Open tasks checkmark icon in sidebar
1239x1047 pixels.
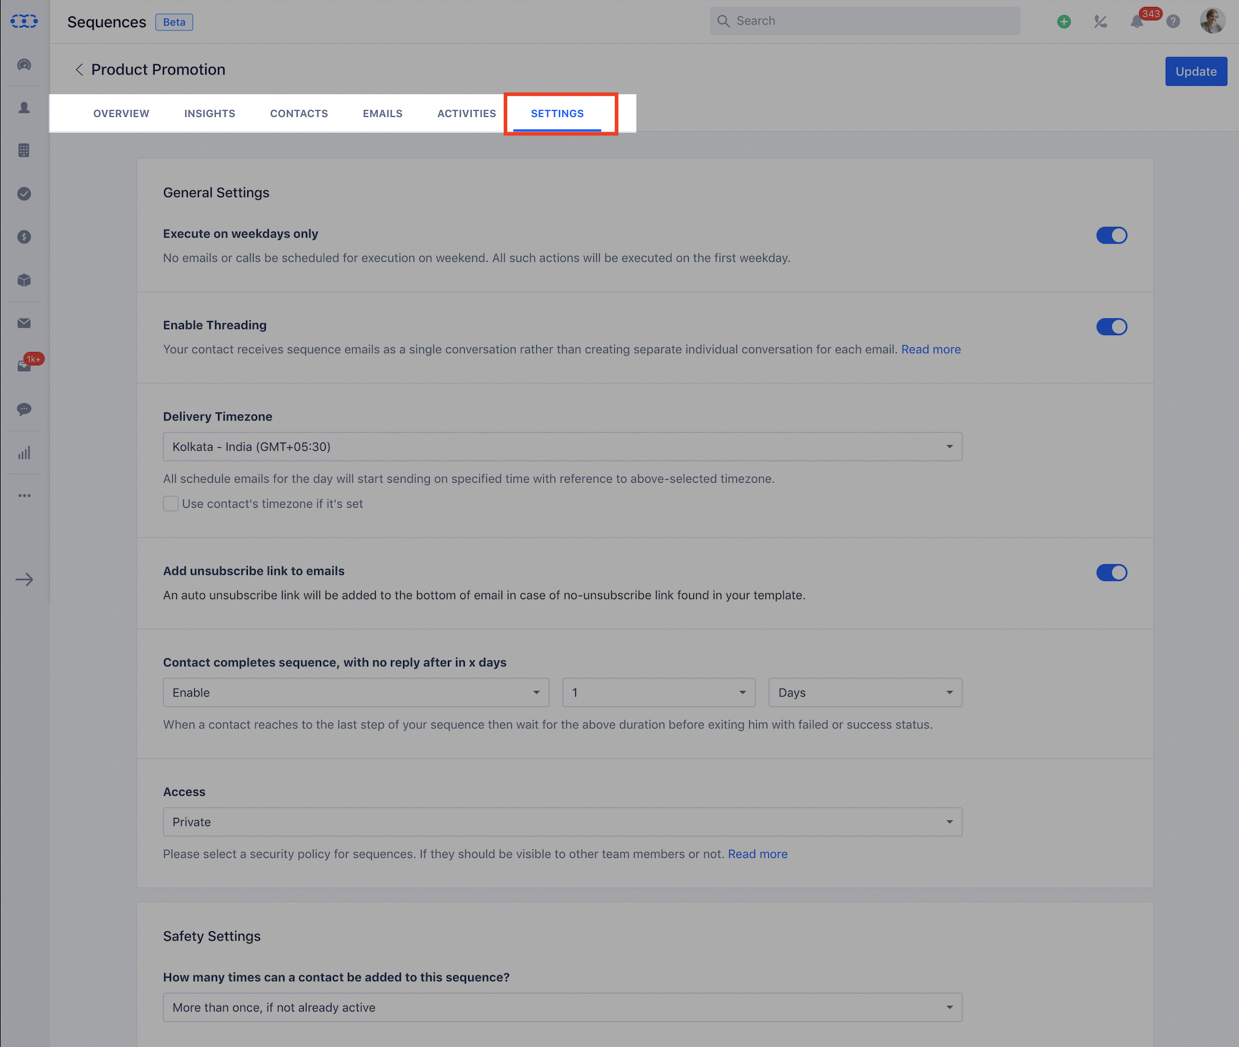[24, 194]
